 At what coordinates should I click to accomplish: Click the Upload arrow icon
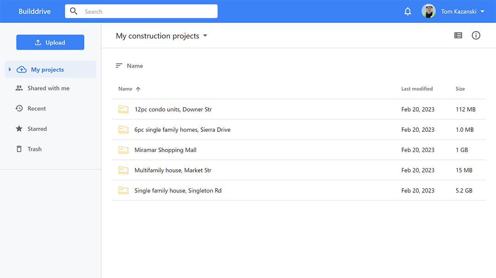[x=38, y=42]
